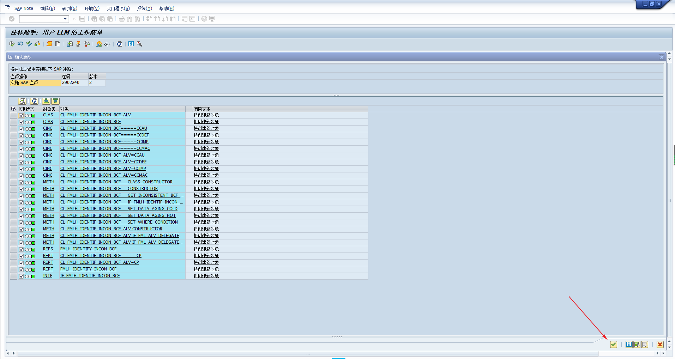Viewport: 675px width, 359px height.
Task: Click the orange upload arrow toolbar icon
Action: pyautogui.click(x=78, y=44)
